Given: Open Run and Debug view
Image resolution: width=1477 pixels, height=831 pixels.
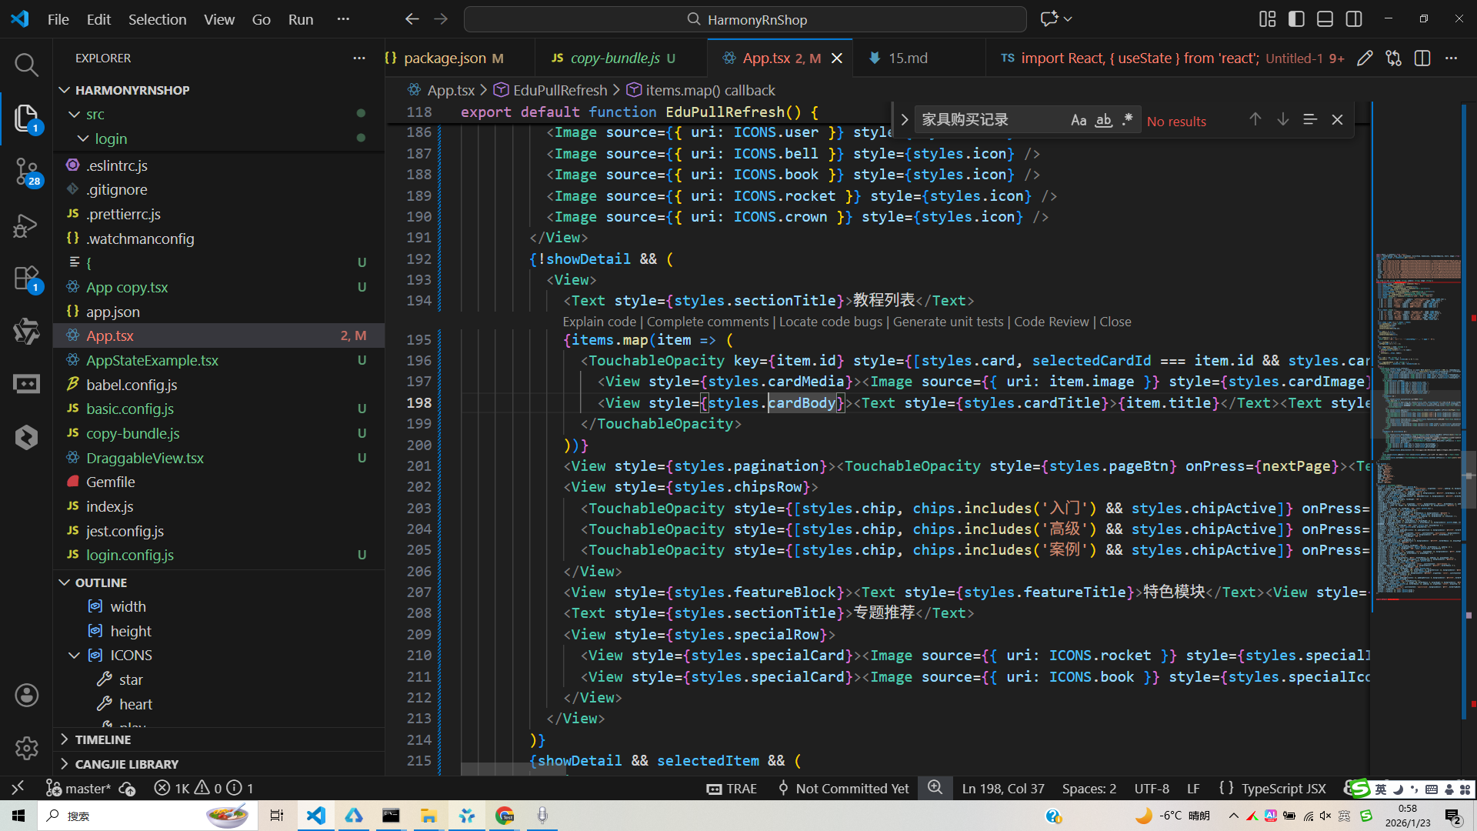Looking at the screenshot, I should pos(26,225).
